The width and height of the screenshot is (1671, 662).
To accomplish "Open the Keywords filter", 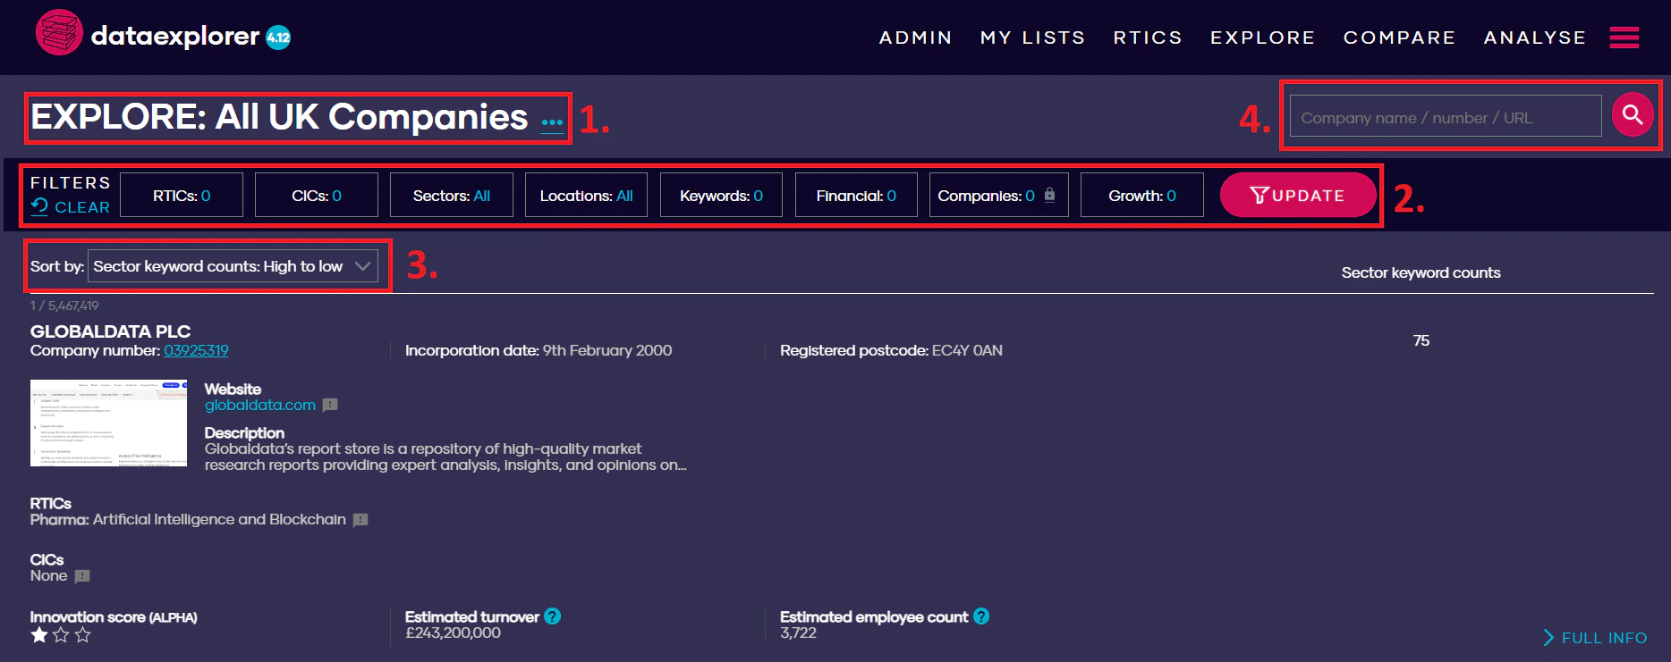I will 722,195.
